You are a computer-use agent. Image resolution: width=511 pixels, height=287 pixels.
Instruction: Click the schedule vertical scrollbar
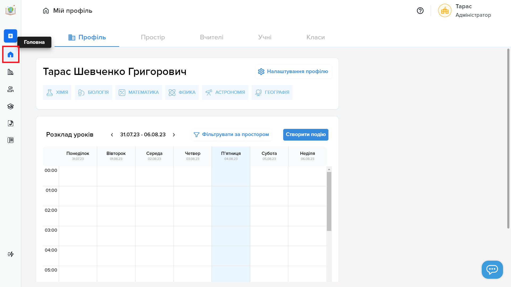pos(329,201)
